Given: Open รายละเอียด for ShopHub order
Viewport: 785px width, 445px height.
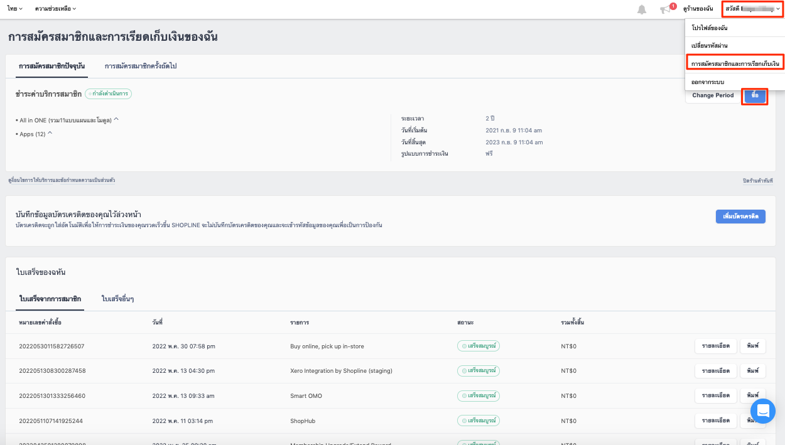Looking at the screenshot, I should 716,421.
